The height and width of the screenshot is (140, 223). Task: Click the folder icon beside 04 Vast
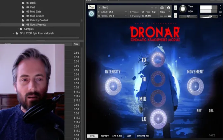pos(23,7)
